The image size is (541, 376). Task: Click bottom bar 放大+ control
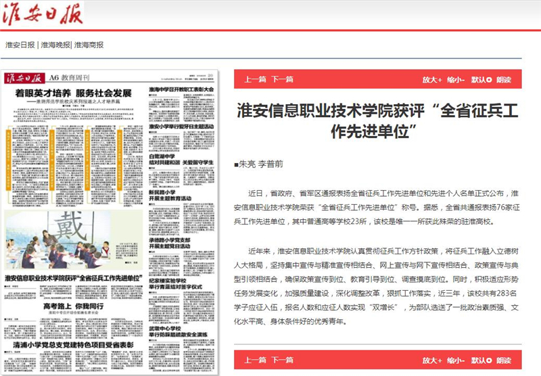(432, 360)
